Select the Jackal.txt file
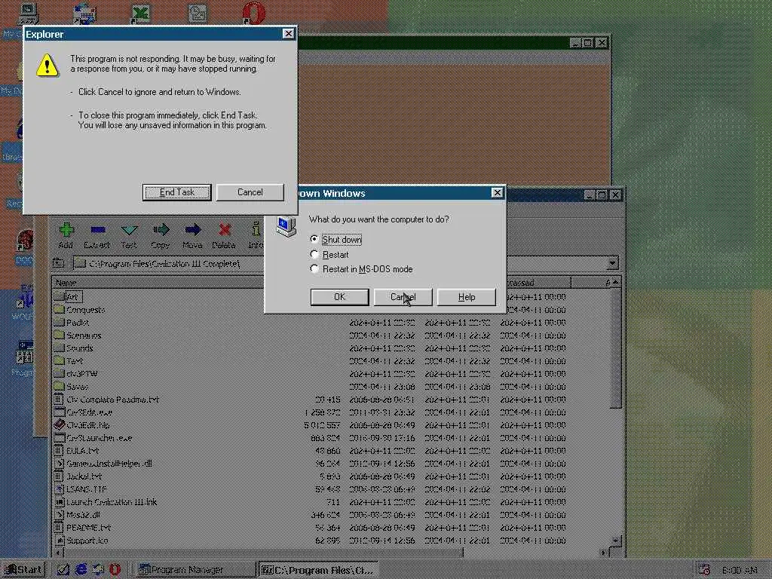This screenshot has height=579, width=772. tap(78, 476)
